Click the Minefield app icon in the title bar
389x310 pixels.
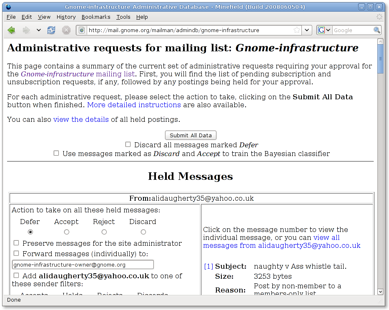click(x=8, y=7)
